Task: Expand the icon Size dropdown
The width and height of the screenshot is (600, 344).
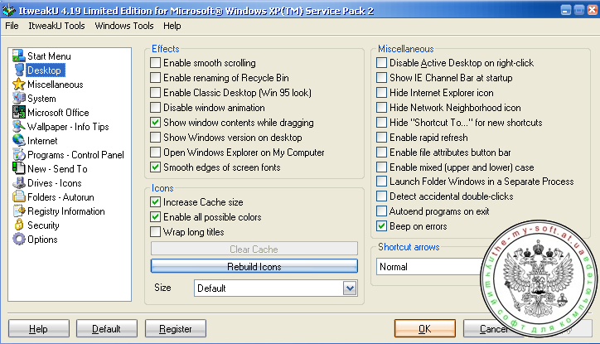Action: [349, 288]
